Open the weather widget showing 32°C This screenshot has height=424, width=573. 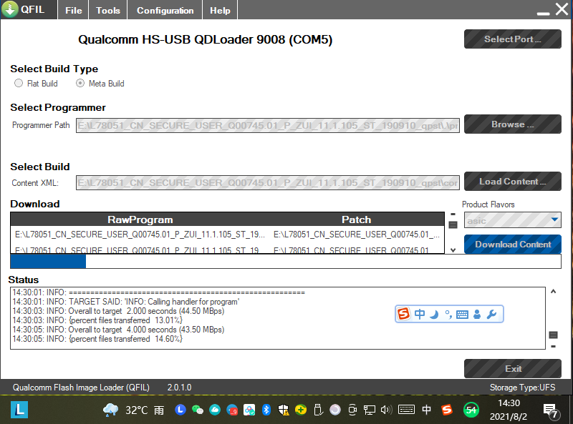133,410
